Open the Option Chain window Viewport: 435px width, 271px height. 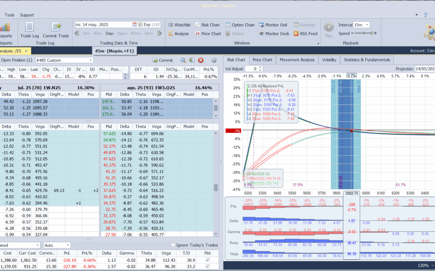pos(240,25)
